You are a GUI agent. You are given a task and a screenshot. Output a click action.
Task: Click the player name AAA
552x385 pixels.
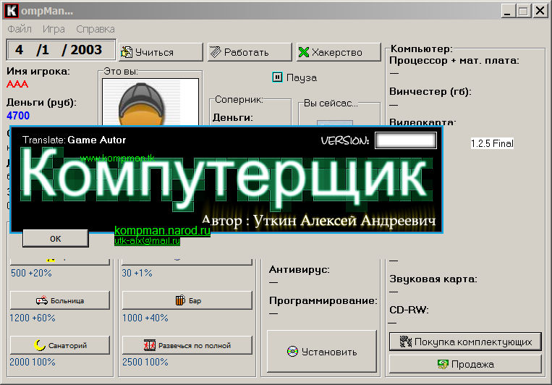(17, 85)
